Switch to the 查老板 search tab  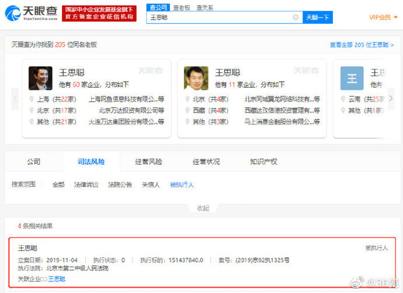click(x=180, y=8)
